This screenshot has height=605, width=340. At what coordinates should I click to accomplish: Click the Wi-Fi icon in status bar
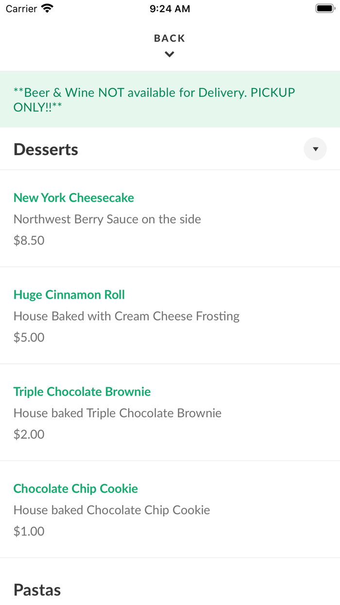[x=48, y=9]
